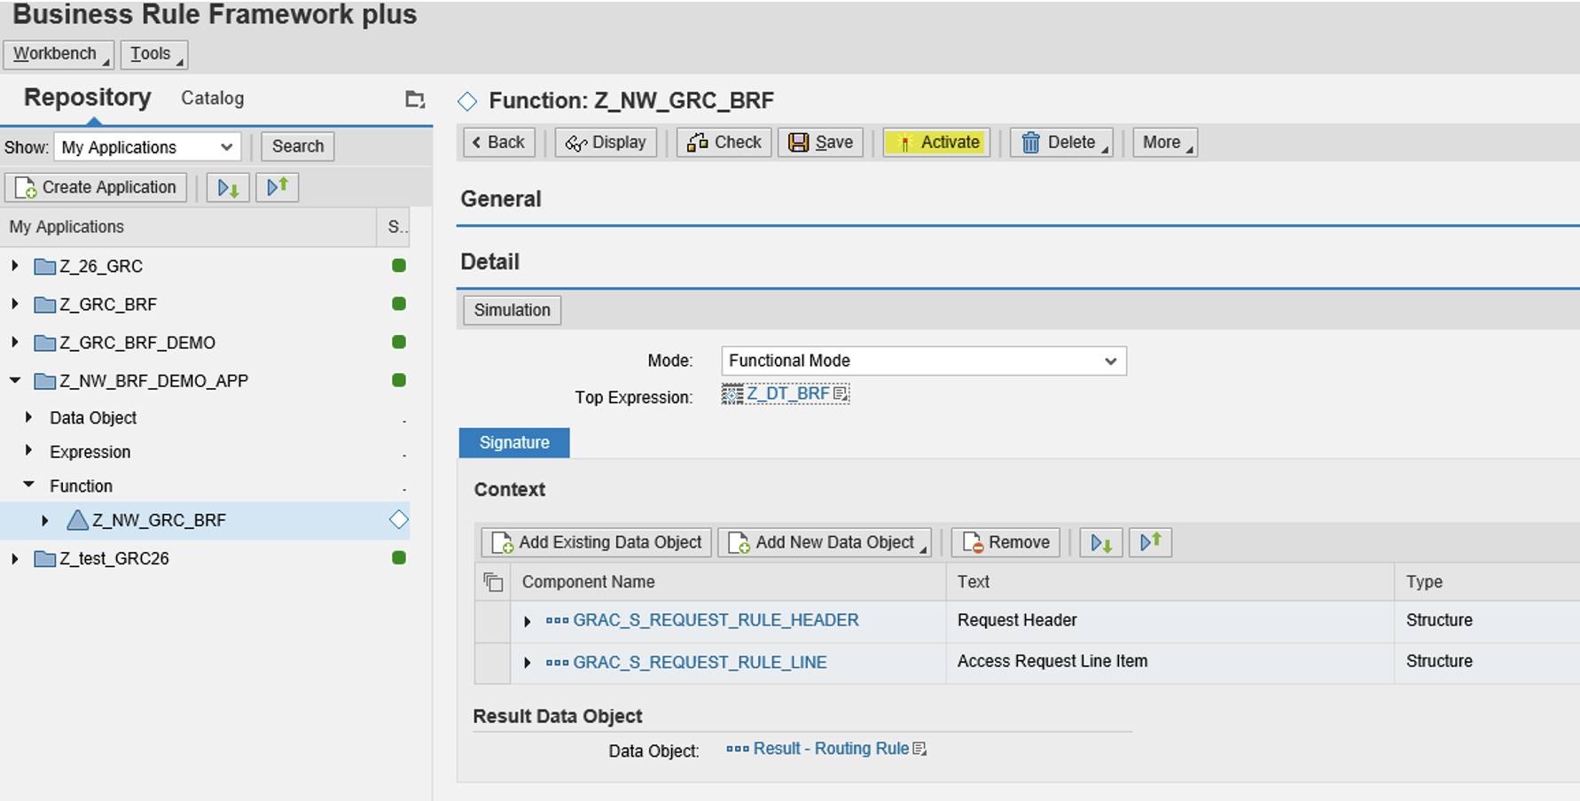Run Check on the function
The width and height of the screenshot is (1580, 801).
pos(724,143)
